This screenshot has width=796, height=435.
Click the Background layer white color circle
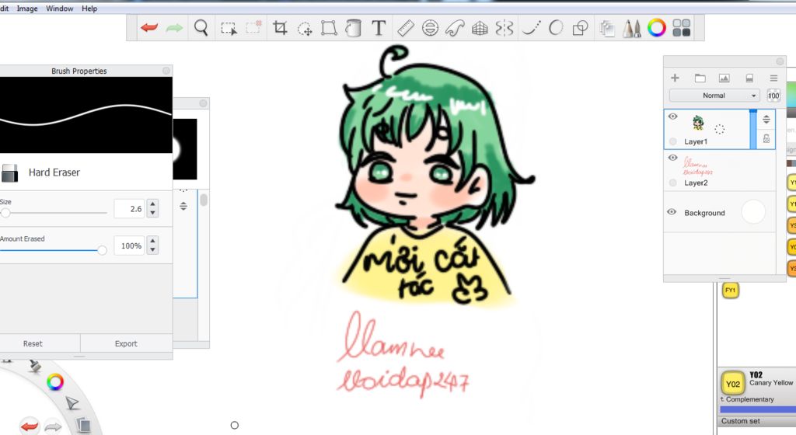[x=753, y=212]
